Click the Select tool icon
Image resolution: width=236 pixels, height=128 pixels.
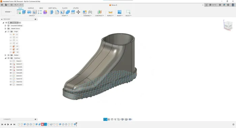point(128,12)
